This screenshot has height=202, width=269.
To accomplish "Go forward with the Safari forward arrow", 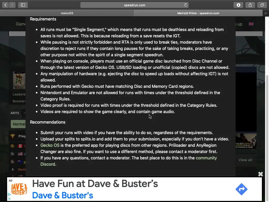I will click(12, 5).
